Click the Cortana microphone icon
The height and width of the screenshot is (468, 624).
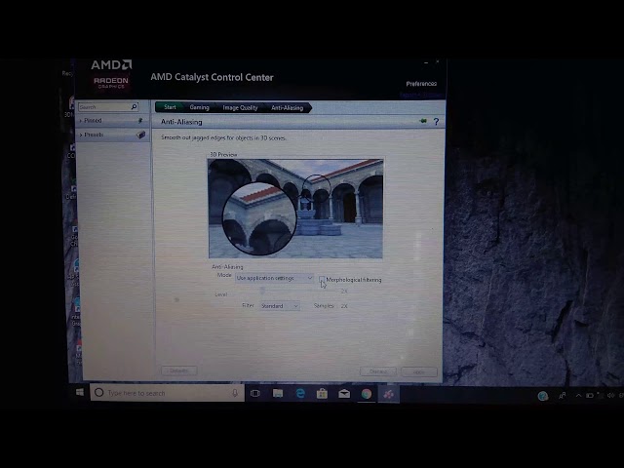tap(235, 393)
